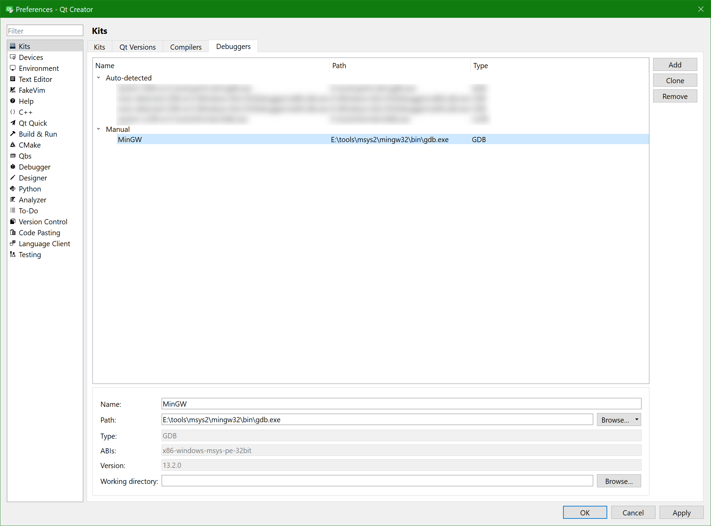
Task: Select the Analyzer category icon
Action: pyautogui.click(x=13, y=199)
